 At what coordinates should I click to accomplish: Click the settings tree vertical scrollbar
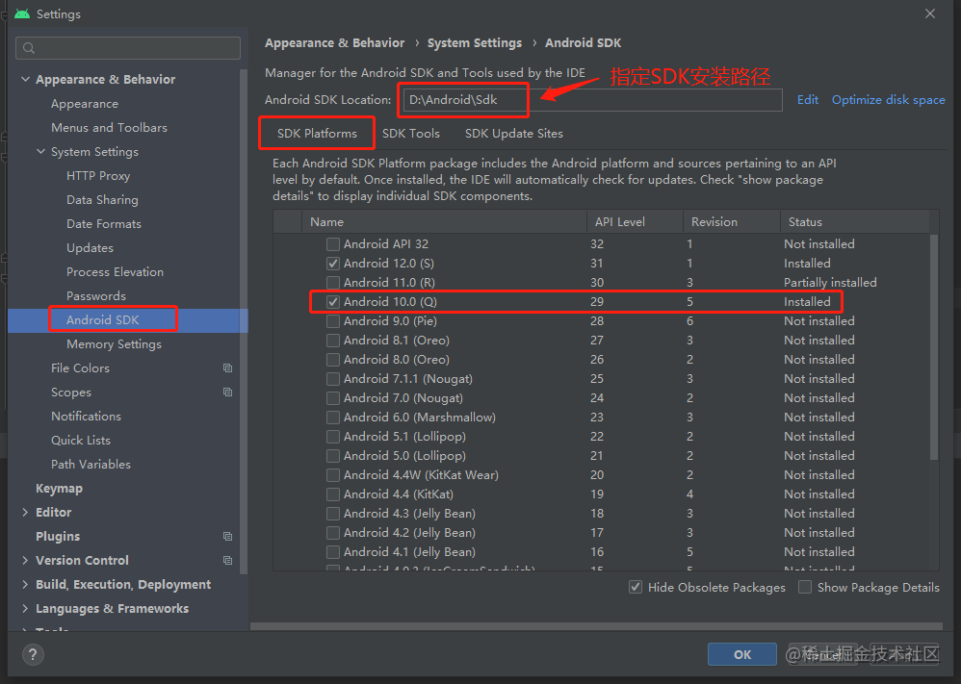point(244,321)
